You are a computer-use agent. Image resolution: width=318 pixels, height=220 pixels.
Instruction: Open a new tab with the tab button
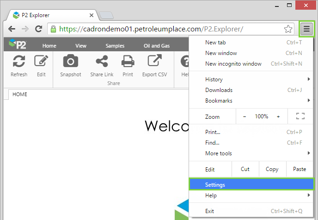tap(106, 15)
